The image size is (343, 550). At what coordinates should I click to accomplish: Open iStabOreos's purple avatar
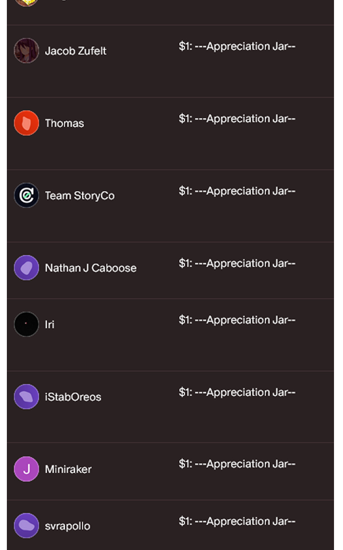pyautogui.click(x=26, y=397)
